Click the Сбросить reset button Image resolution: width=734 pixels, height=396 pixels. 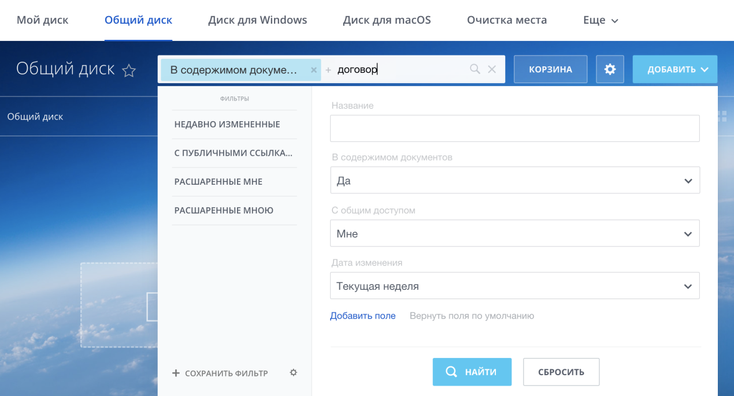point(561,372)
